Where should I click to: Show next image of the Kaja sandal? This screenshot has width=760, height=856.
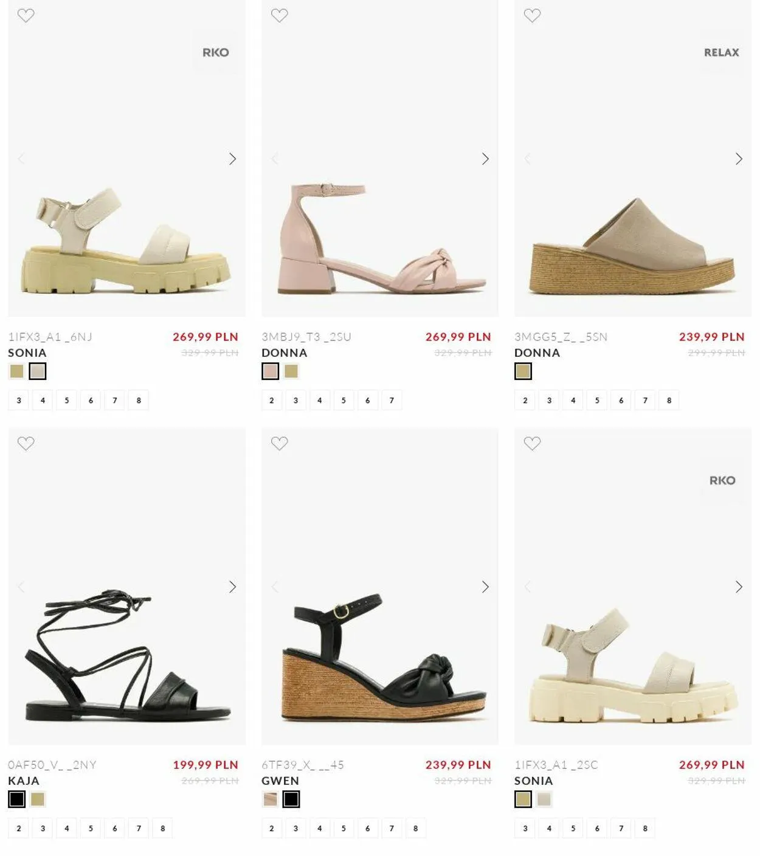point(232,587)
